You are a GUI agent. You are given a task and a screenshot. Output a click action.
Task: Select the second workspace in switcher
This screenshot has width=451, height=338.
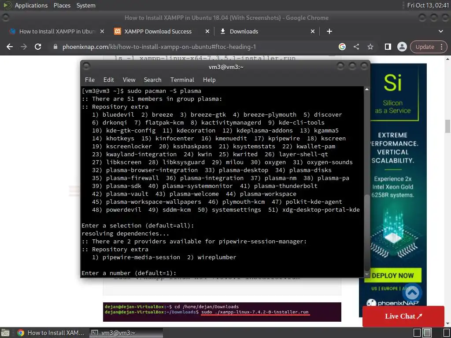[427, 333]
